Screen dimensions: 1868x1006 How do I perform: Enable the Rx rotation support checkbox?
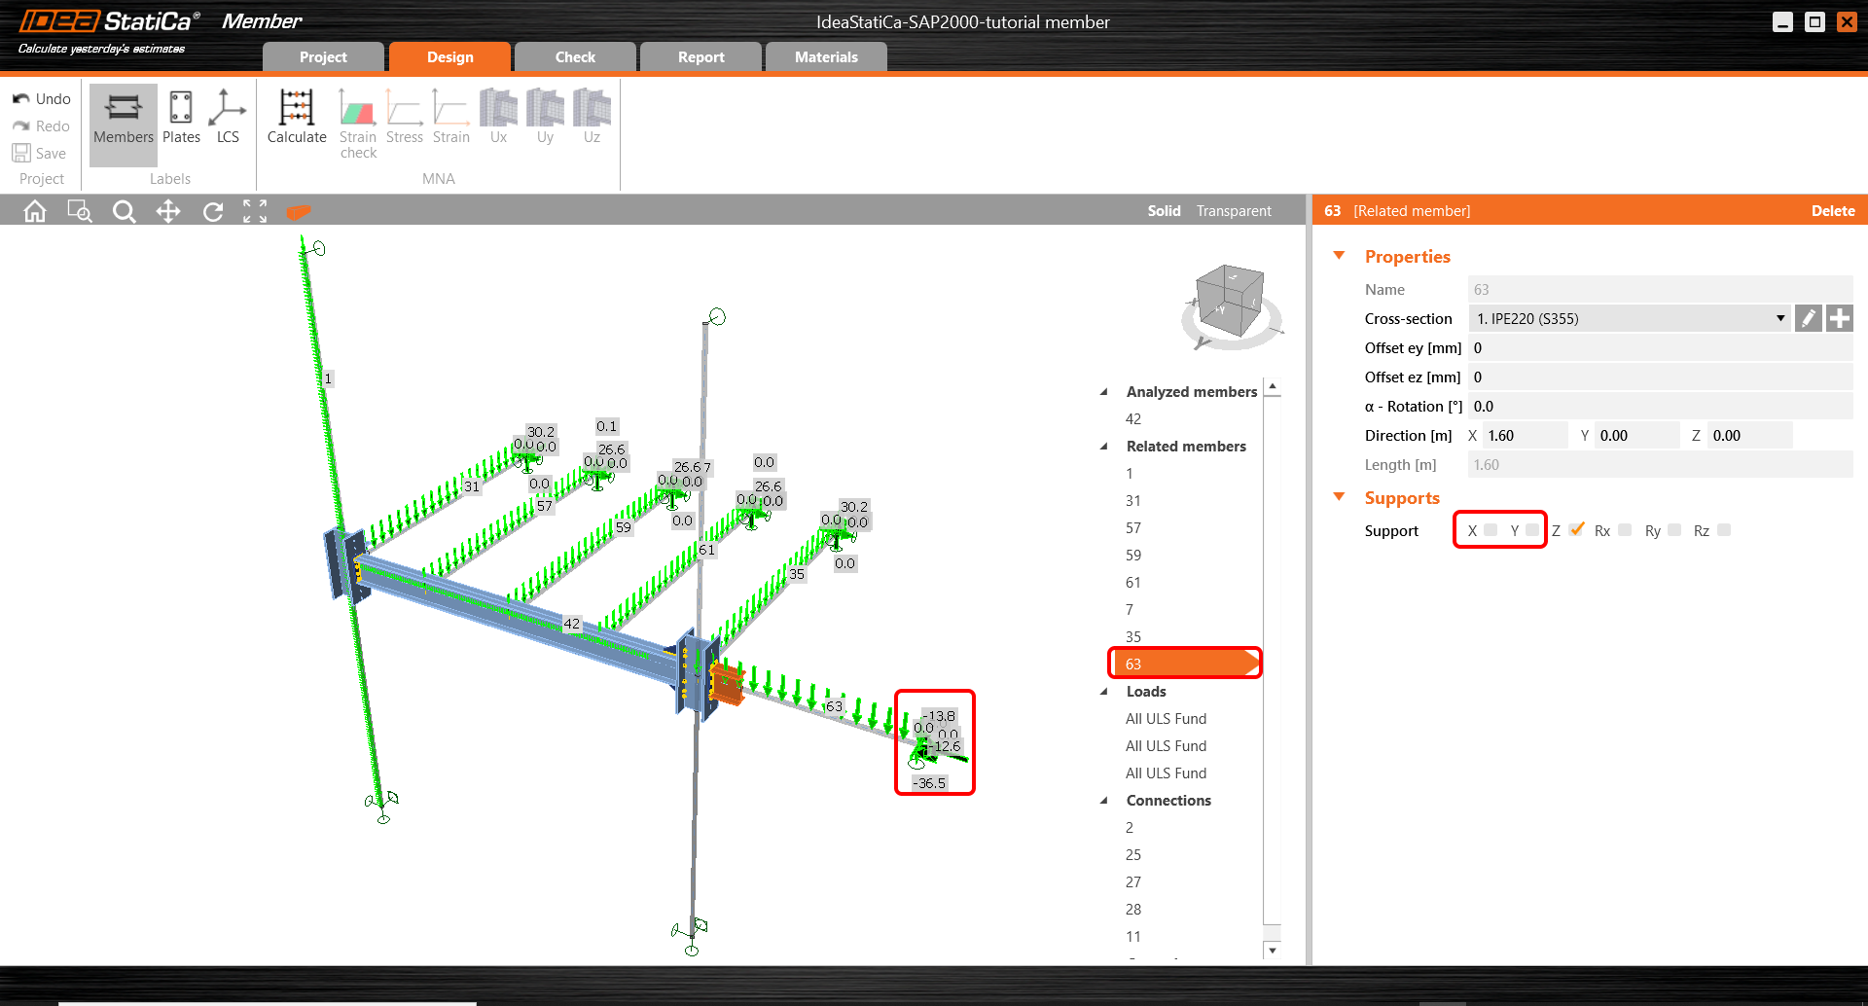tap(1625, 530)
